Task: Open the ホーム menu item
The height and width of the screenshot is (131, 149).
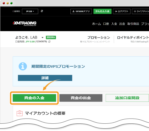Action: [x=96, y=24]
